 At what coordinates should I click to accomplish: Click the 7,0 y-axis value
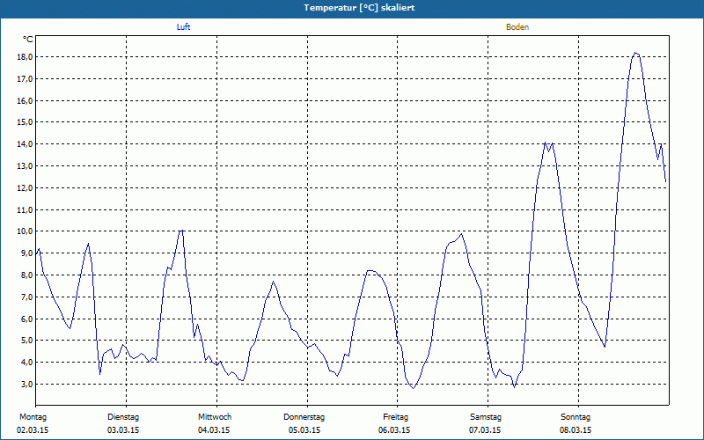pos(27,297)
